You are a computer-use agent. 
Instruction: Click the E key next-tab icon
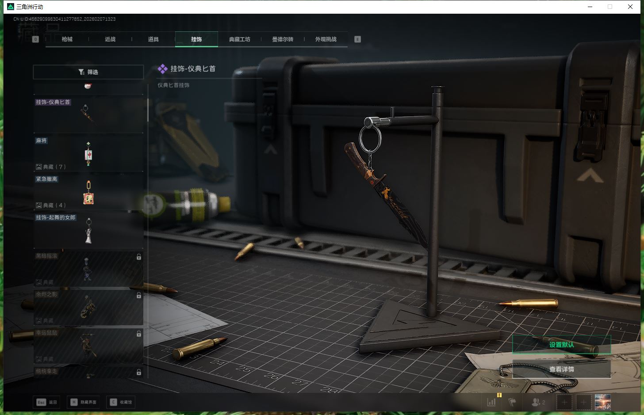[357, 39]
